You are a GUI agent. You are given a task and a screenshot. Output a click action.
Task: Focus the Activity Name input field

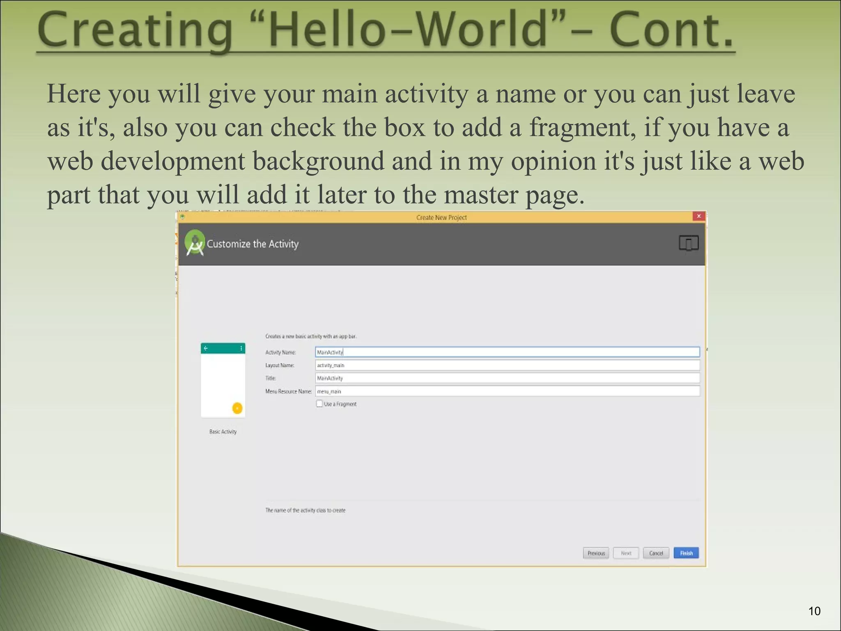(x=507, y=352)
